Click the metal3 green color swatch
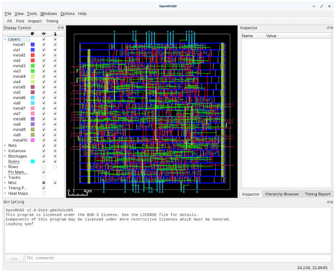Image resolution: width=336 pixels, height=273 pixels. click(x=33, y=66)
